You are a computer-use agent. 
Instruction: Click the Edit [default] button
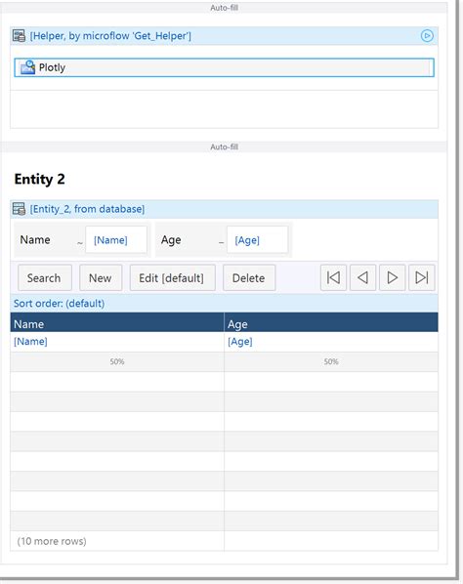[x=173, y=278]
